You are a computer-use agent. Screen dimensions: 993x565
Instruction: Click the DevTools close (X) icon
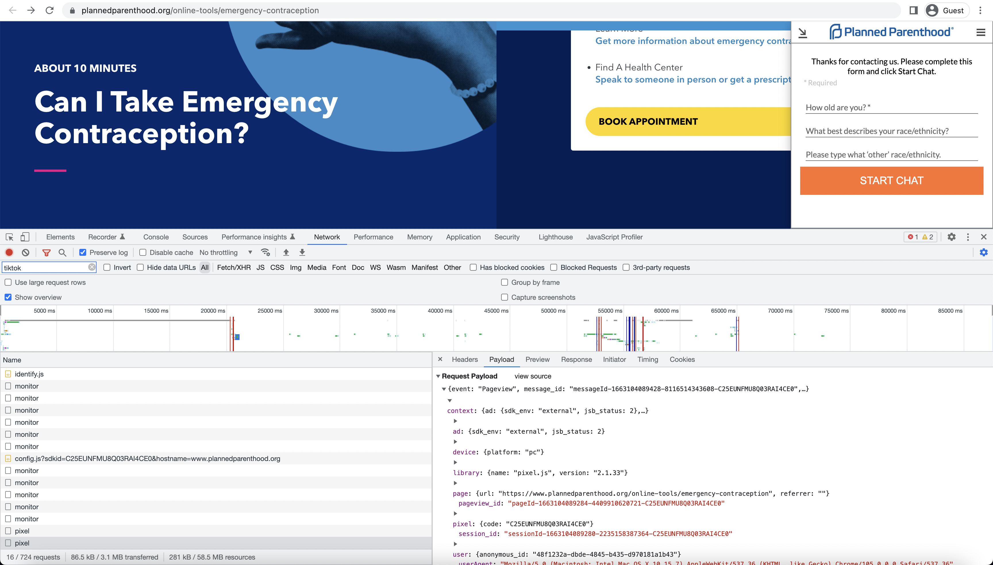984,237
